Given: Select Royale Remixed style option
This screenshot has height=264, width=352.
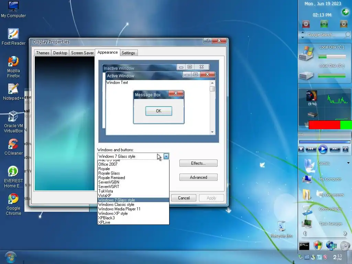Looking at the screenshot, I should tap(133, 178).
